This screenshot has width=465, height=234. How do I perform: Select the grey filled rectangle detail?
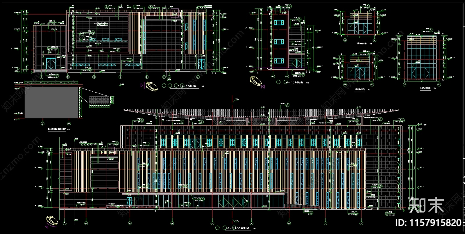pos(51,102)
